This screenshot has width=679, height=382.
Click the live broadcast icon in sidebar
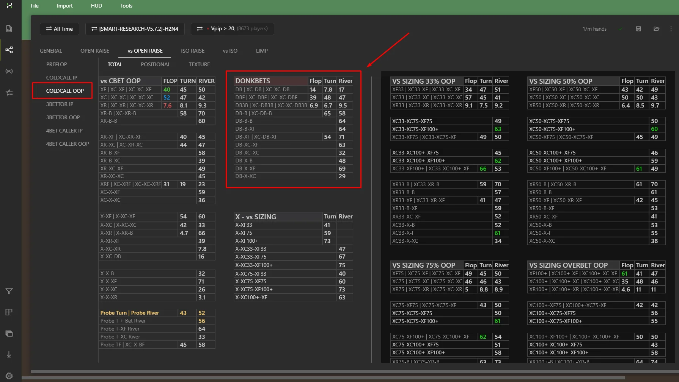tap(9, 71)
